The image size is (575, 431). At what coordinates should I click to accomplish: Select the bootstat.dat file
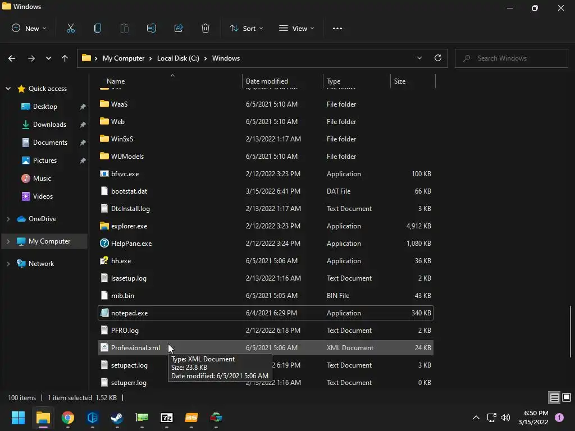pyautogui.click(x=266, y=191)
